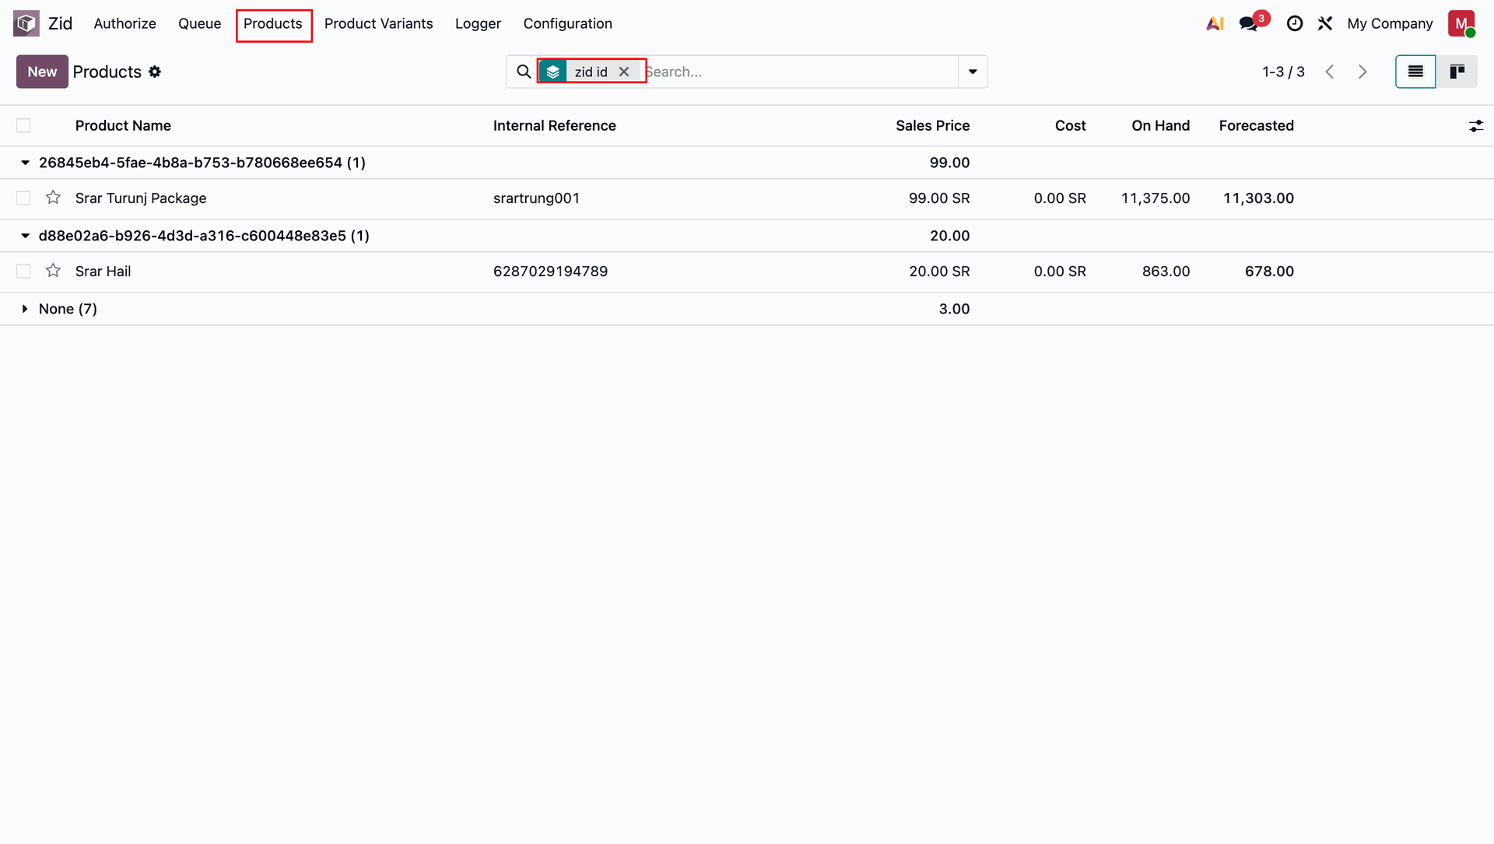Open the activities clock icon
Screen dimensions: 1494x844
(1295, 24)
